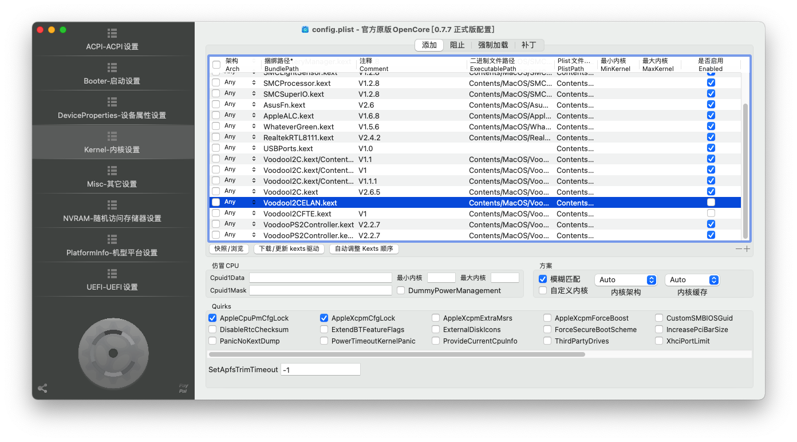
Task: Open the Booter settings sidebar icon
Action: (x=112, y=68)
